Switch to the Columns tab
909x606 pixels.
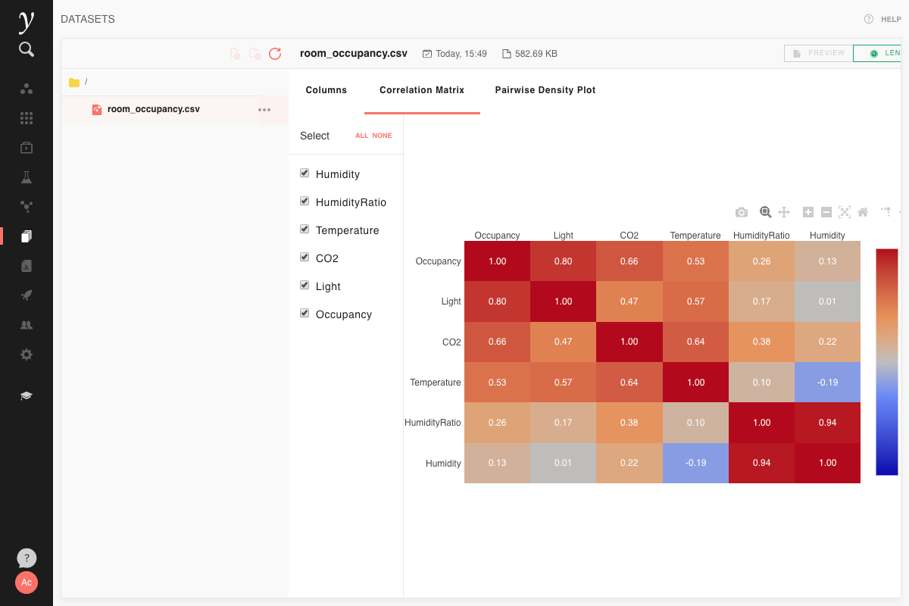coord(326,90)
